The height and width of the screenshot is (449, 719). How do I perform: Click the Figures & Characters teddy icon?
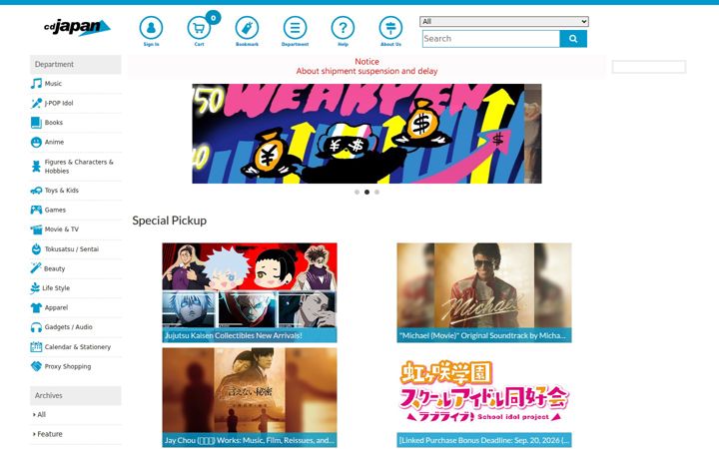[36, 166]
